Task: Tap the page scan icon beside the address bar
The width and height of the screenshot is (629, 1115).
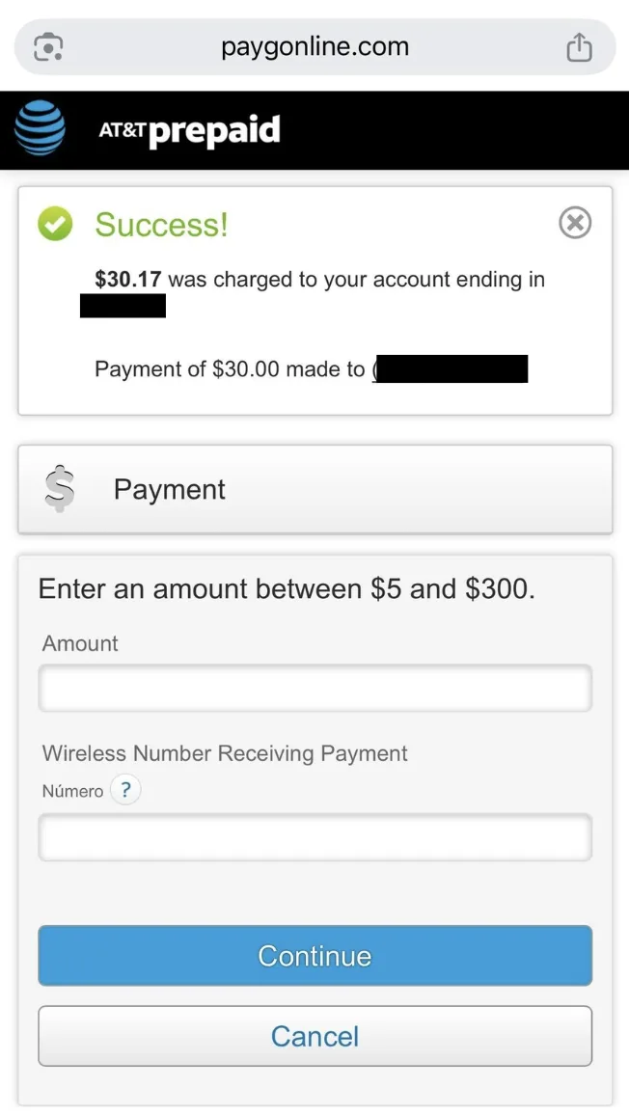Action: click(46, 45)
